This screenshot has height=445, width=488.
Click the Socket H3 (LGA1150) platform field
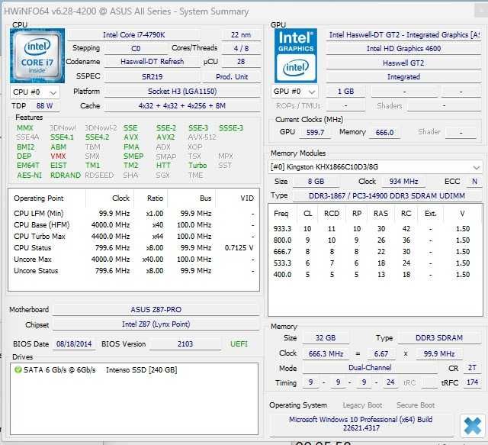(182, 92)
